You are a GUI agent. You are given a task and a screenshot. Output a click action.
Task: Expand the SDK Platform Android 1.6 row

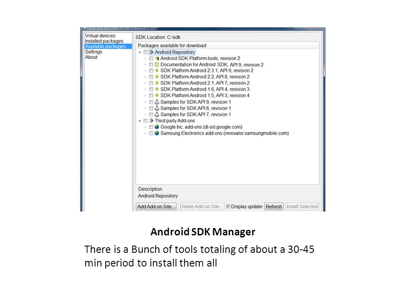pos(146,89)
